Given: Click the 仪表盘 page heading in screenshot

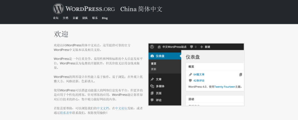Looking at the screenshot, I should click(x=193, y=57).
